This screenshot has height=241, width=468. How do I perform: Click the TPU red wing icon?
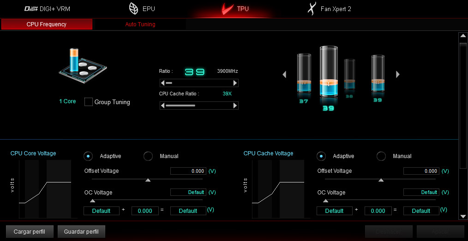point(228,9)
